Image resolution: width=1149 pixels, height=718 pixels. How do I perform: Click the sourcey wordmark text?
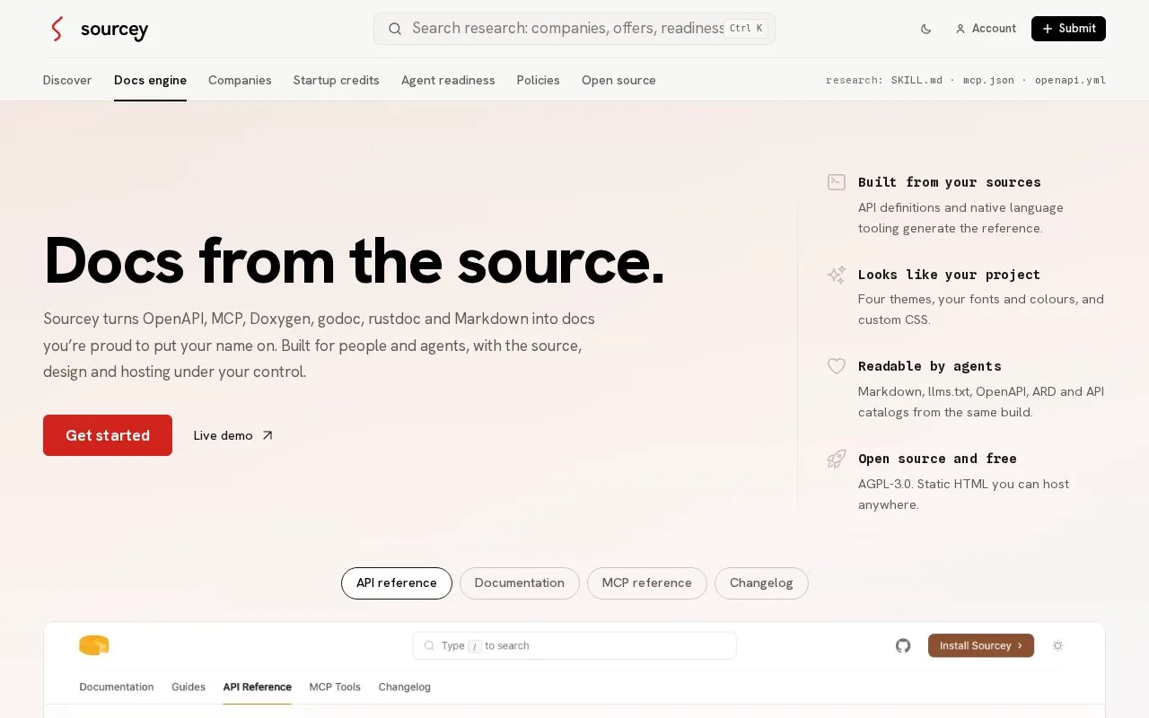(114, 30)
